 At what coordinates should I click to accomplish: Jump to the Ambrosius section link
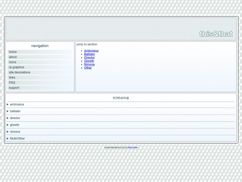tap(91, 51)
